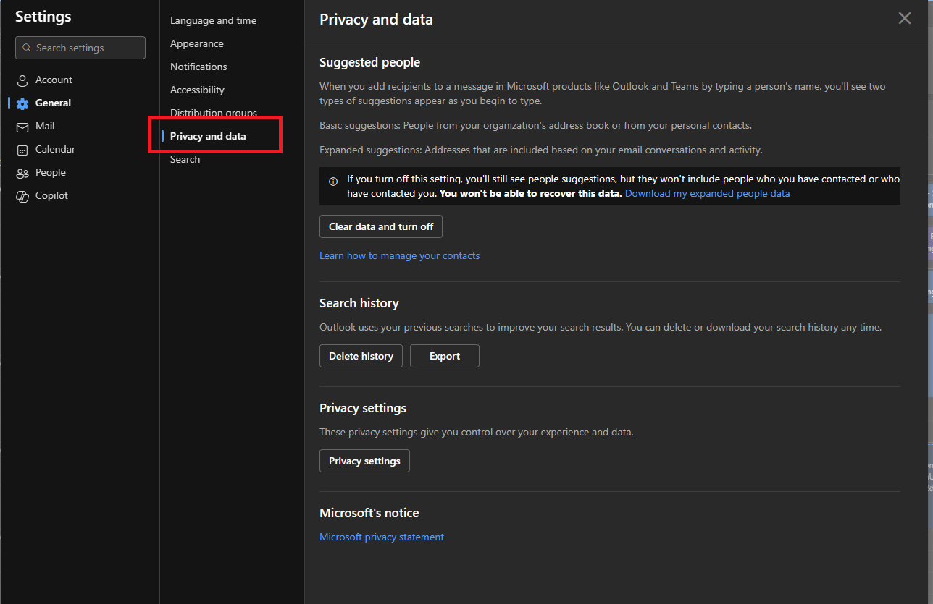933x604 pixels.
Task: Click the Privacy settings section heading
Action: (x=363, y=408)
